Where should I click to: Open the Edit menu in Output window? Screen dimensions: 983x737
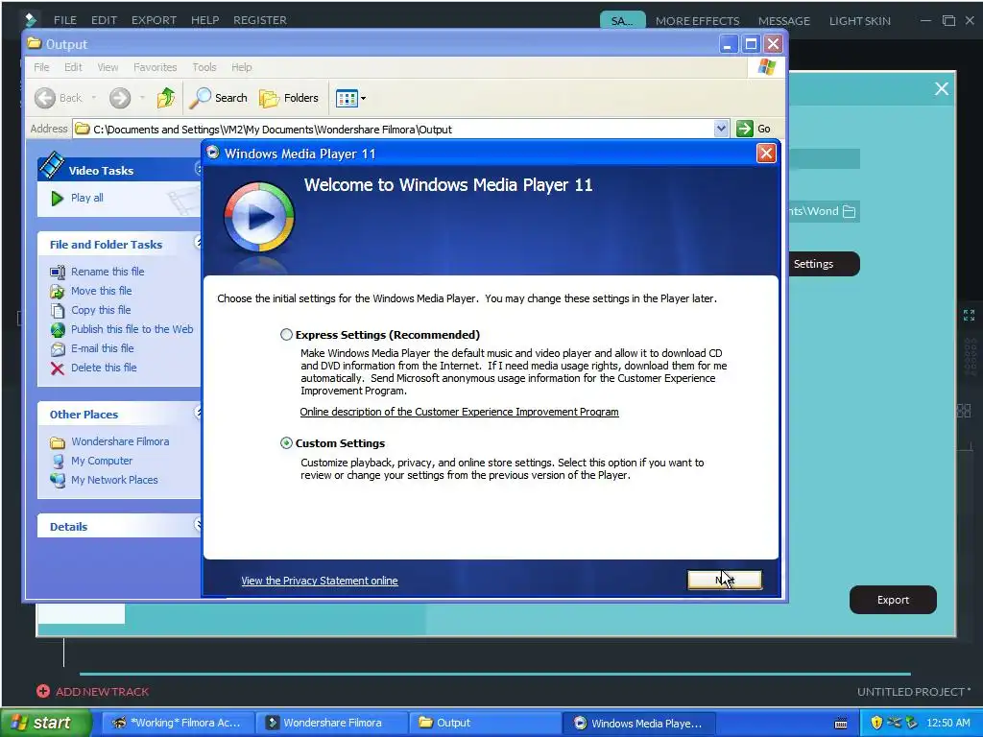[x=73, y=67]
